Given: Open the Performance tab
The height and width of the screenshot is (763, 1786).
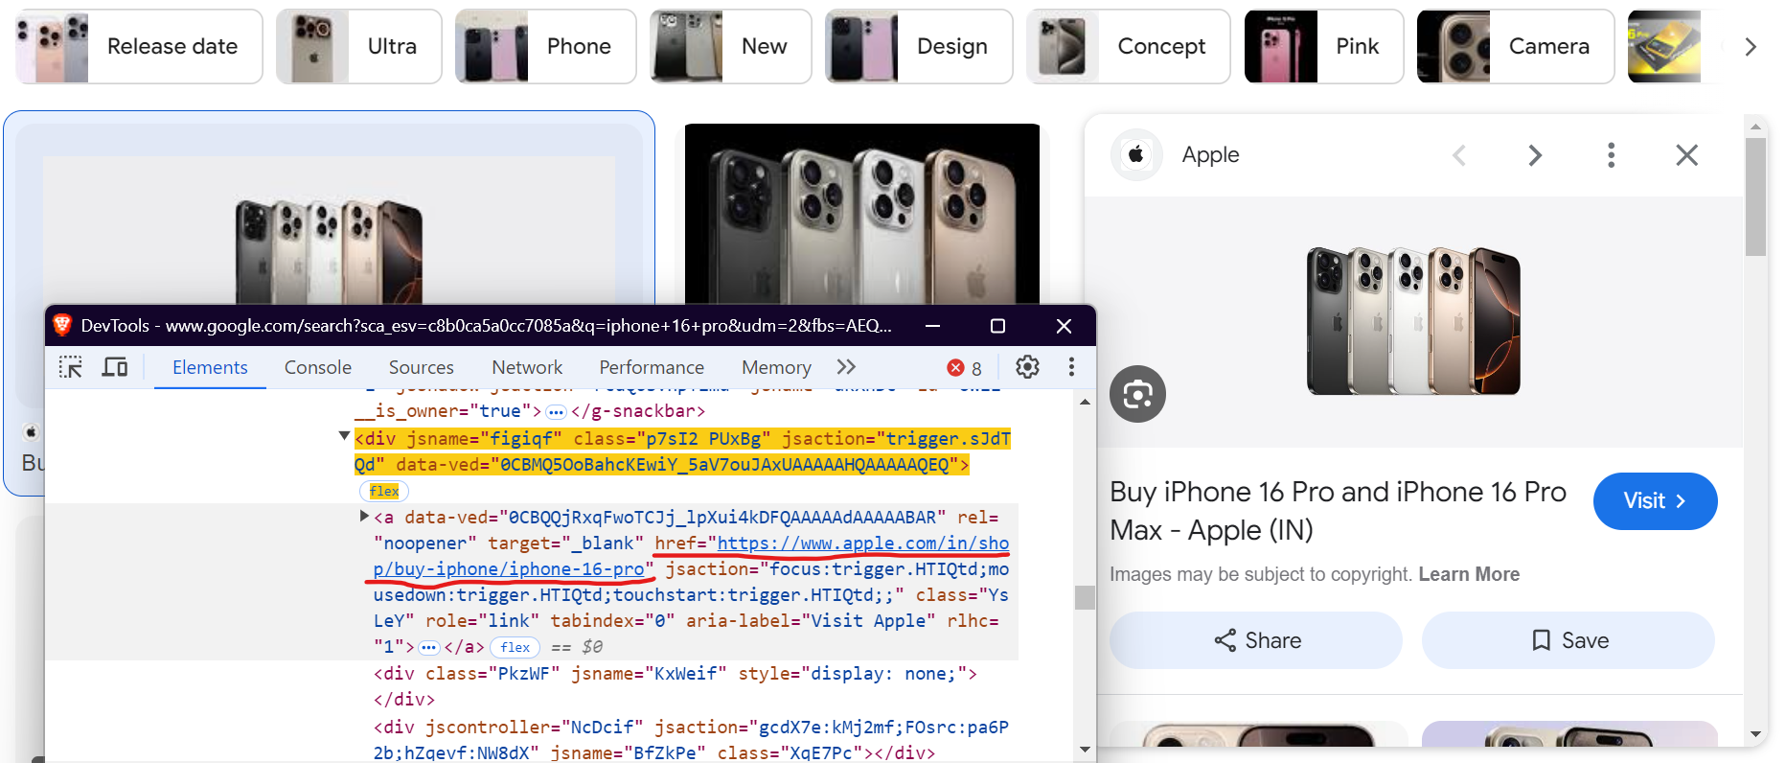Looking at the screenshot, I should click(652, 367).
